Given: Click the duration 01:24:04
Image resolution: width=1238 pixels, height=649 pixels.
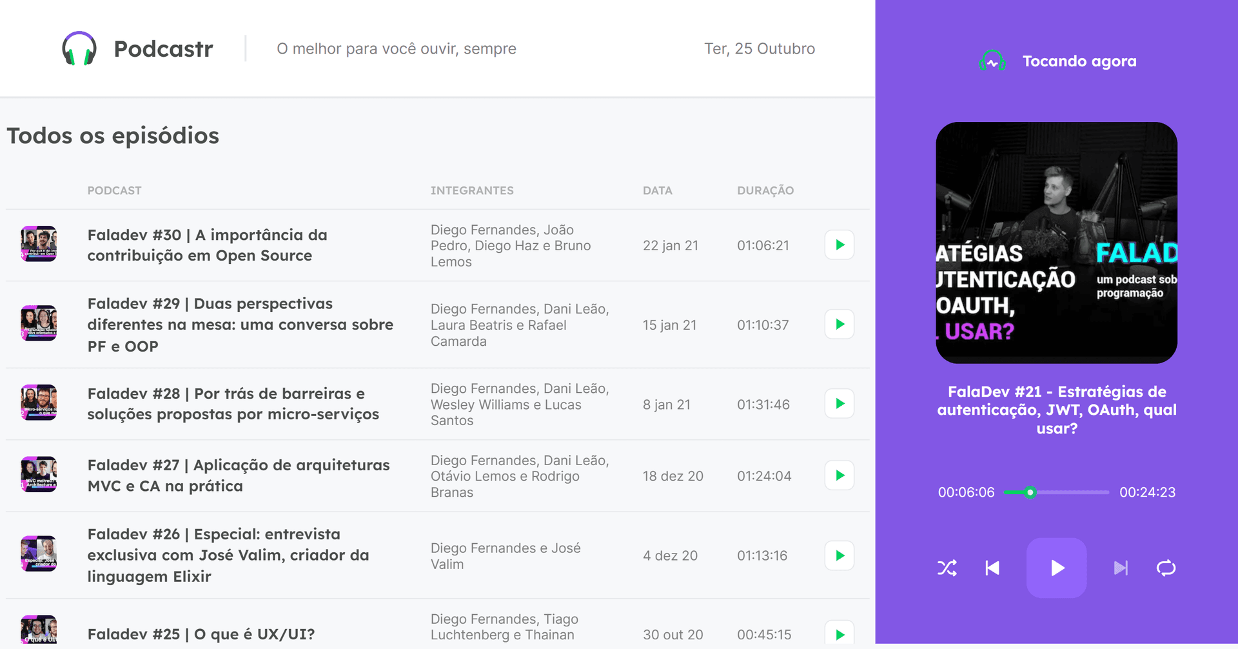Looking at the screenshot, I should pos(764,476).
